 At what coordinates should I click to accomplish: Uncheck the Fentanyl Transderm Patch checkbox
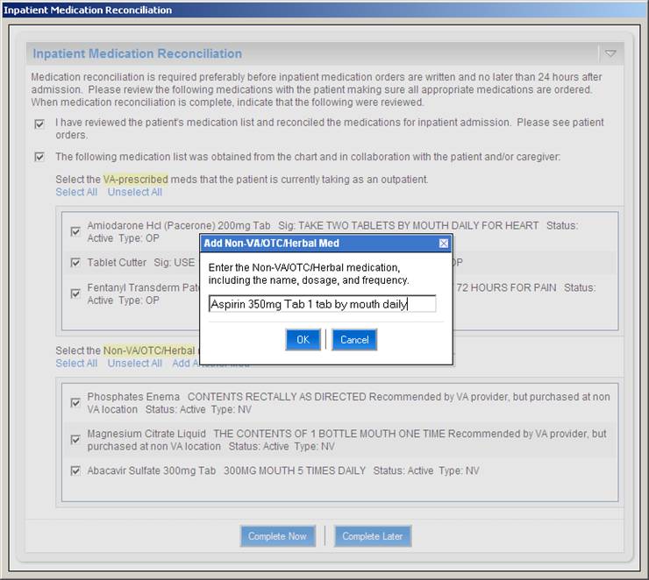[x=76, y=294]
